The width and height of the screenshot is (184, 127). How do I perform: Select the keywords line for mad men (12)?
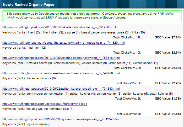pyautogui.click(x=24, y=48)
